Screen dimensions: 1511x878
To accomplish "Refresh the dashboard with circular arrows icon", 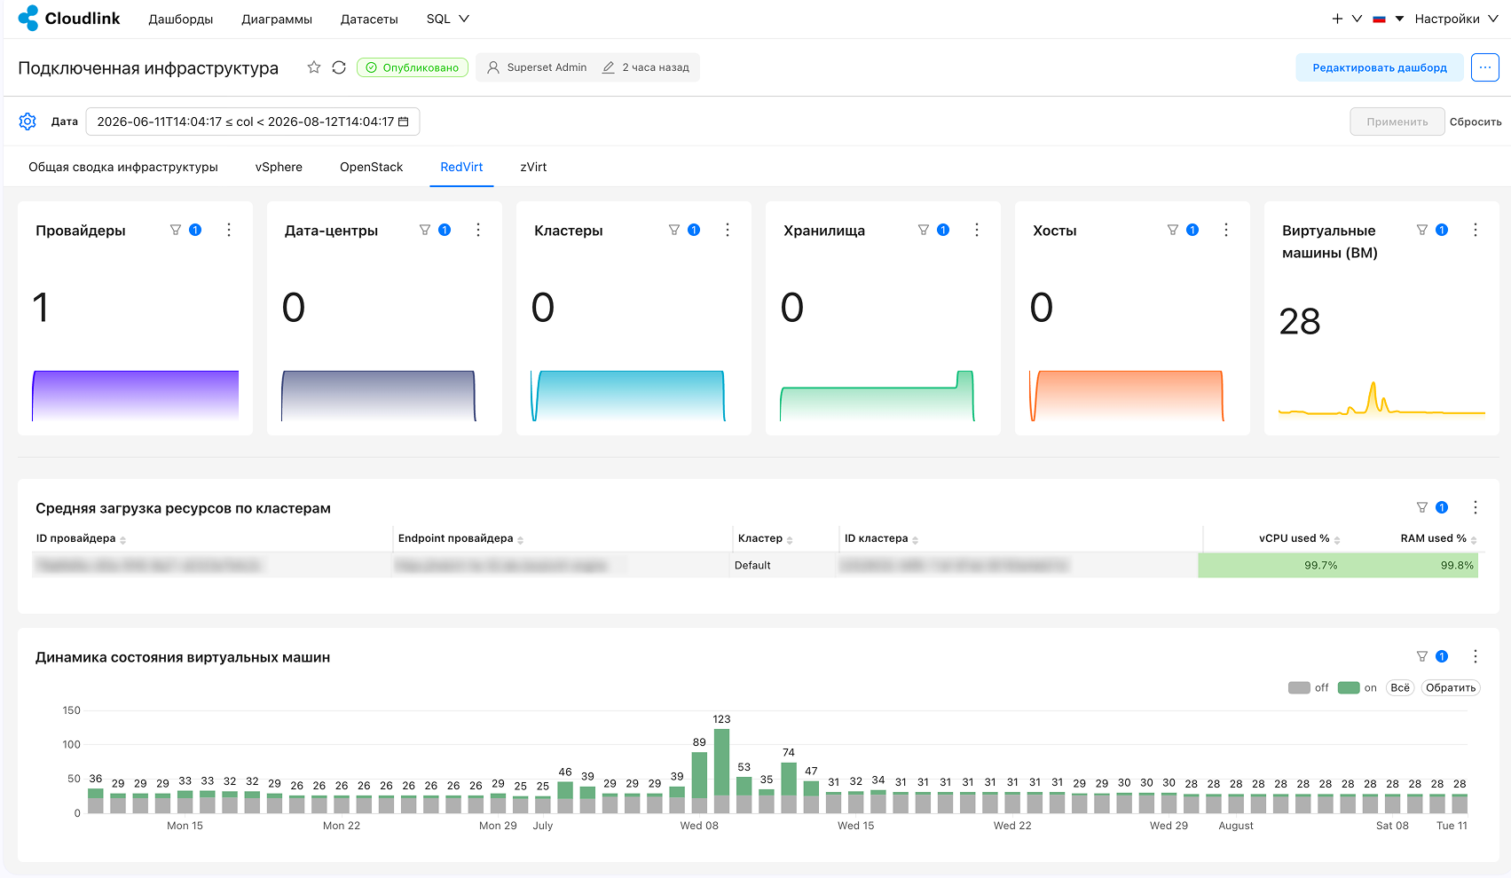I will pos(339,67).
